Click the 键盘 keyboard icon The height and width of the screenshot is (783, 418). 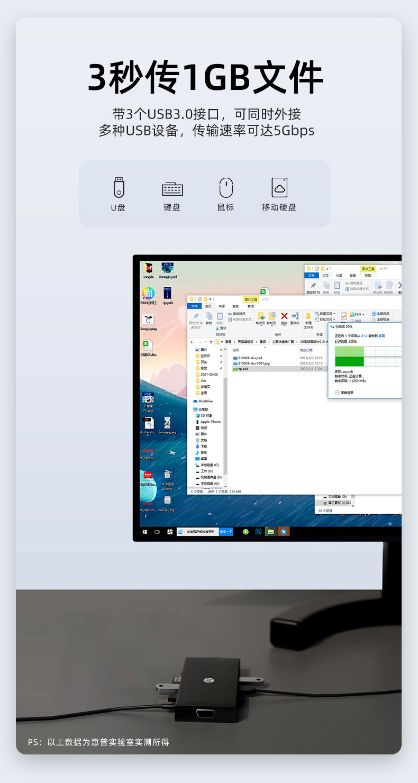click(x=172, y=189)
